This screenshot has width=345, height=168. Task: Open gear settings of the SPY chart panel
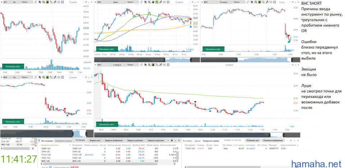[x=86, y=2]
